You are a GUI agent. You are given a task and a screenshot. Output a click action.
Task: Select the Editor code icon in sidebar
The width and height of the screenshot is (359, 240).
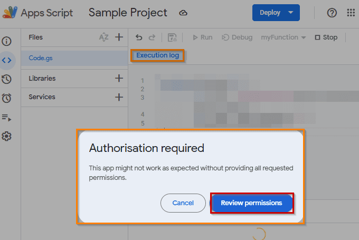pyautogui.click(x=7, y=60)
